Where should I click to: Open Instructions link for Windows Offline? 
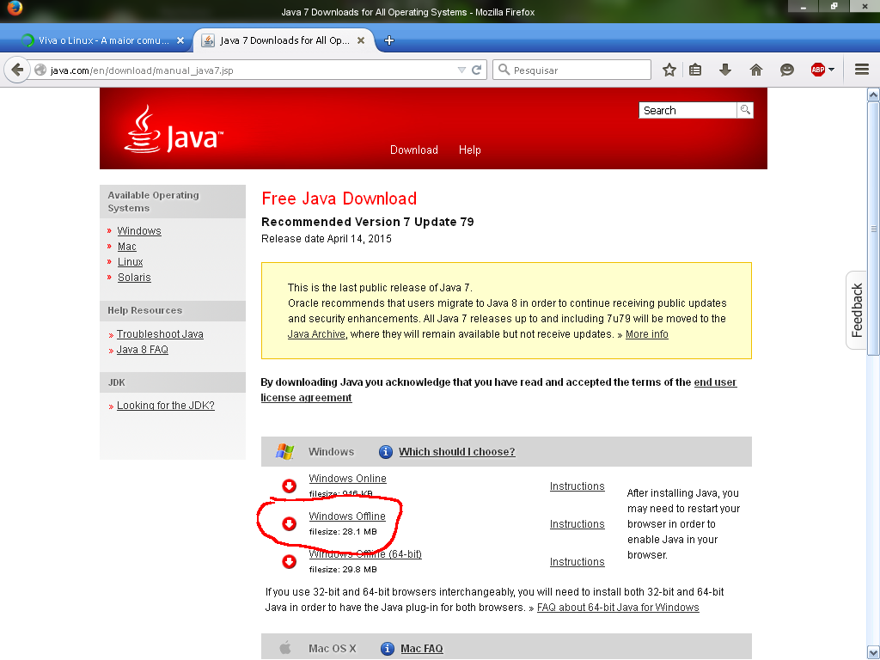tap(577, 523)
